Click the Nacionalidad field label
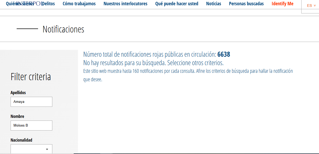This screenshot has height=154, width=319. [21, 140]
